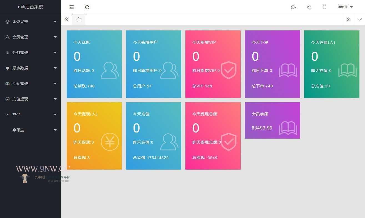Screen dimensions: 365x218
Task: Click the monitor icon beside 报表数据
Action: [x=7, y=68]
